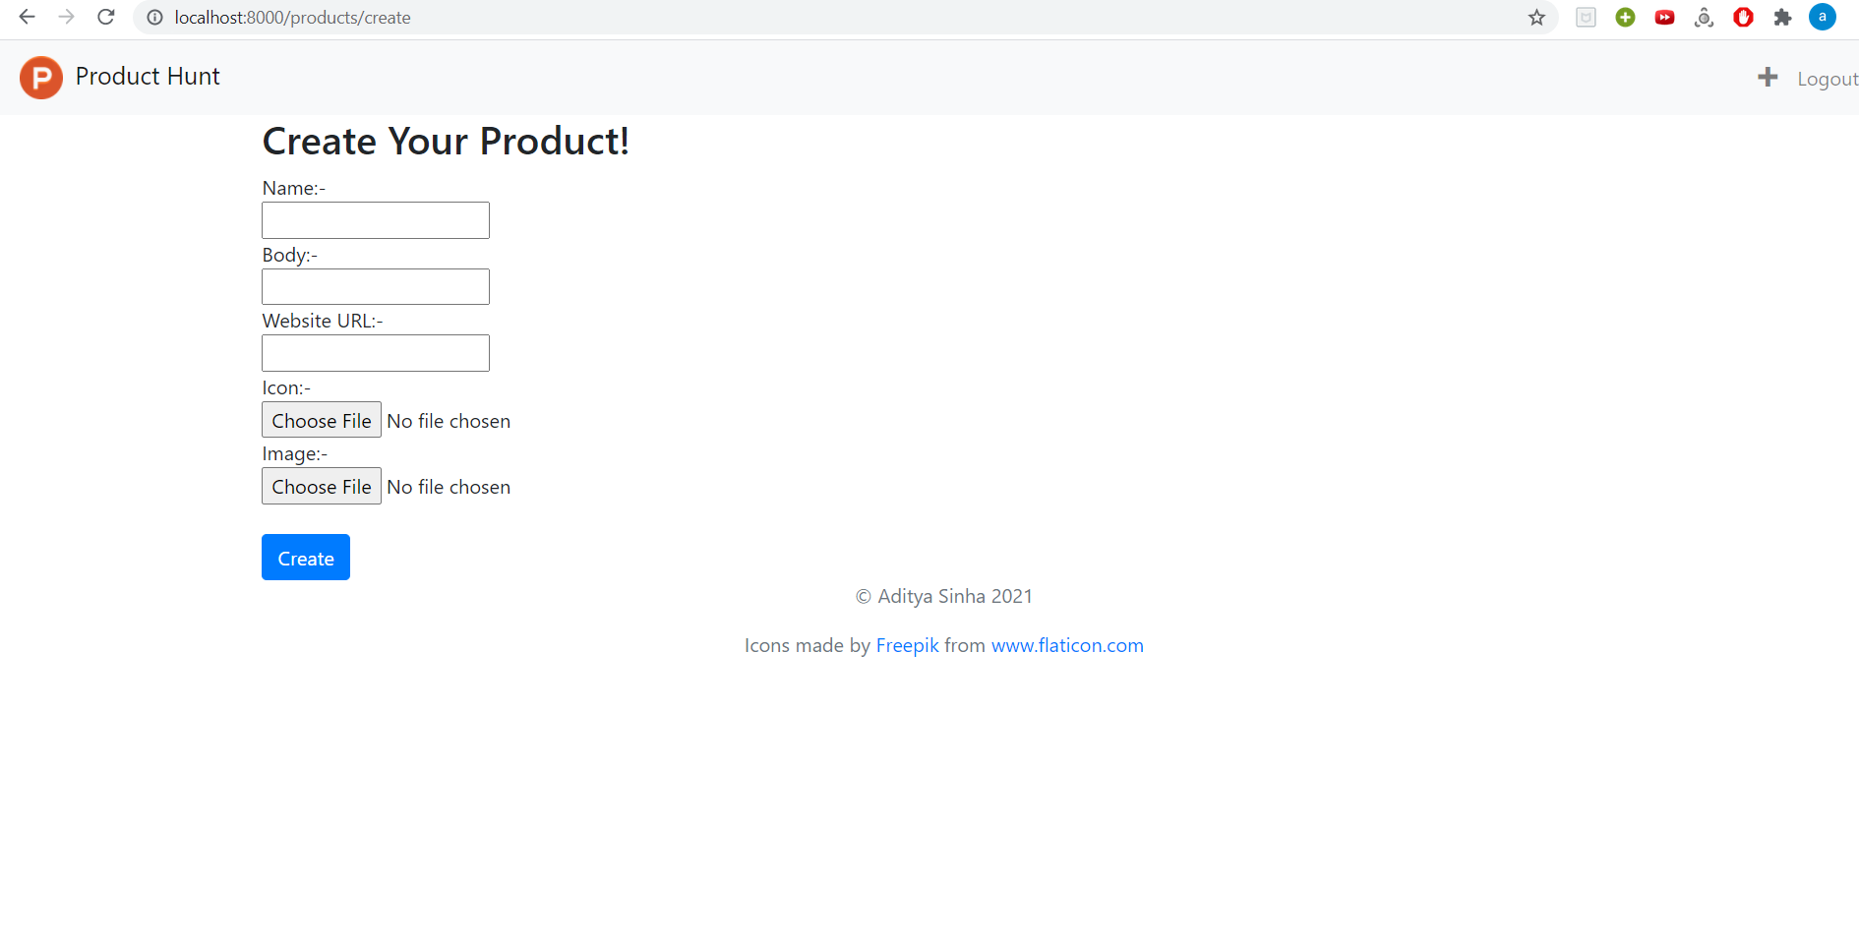Screen dimensions: 1859x949
Task: Click the 'Website URL:-' label
Action: tap(323, 321)
